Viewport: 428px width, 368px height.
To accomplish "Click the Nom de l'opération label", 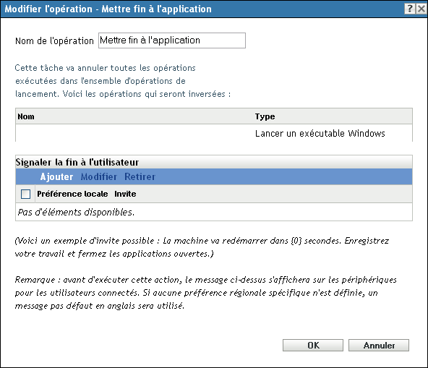I will pos(54,41).
